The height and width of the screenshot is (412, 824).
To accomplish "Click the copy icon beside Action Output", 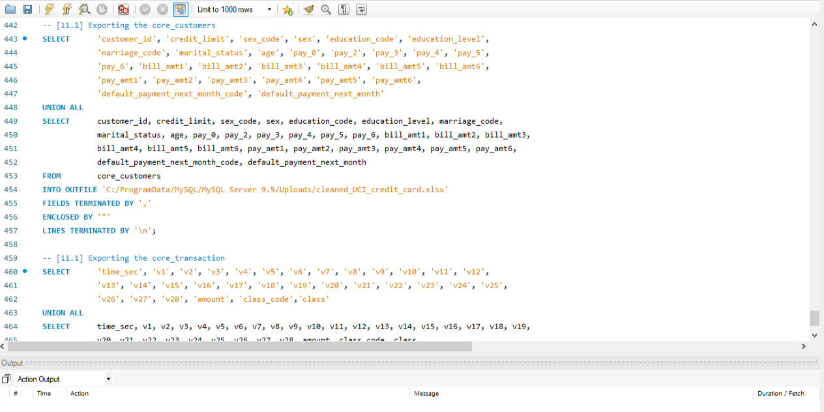I will 7,379.
